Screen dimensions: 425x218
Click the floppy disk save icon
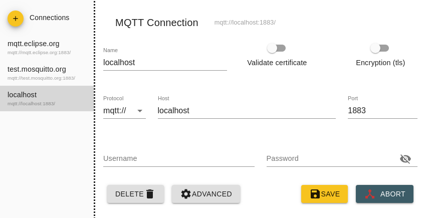(x=315, y=194)
